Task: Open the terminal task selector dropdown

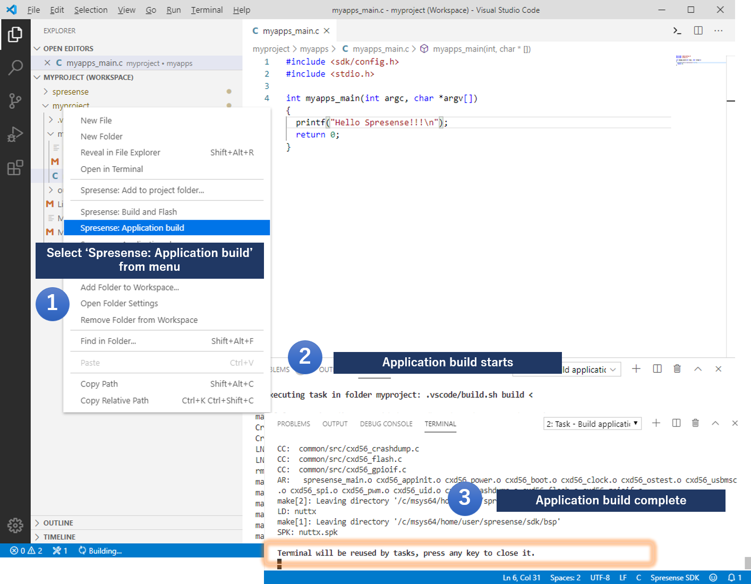Action: pyautogui.click(x=592, y=424)
